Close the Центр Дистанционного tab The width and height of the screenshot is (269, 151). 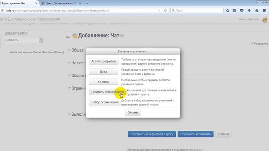[x=80, y=3]
